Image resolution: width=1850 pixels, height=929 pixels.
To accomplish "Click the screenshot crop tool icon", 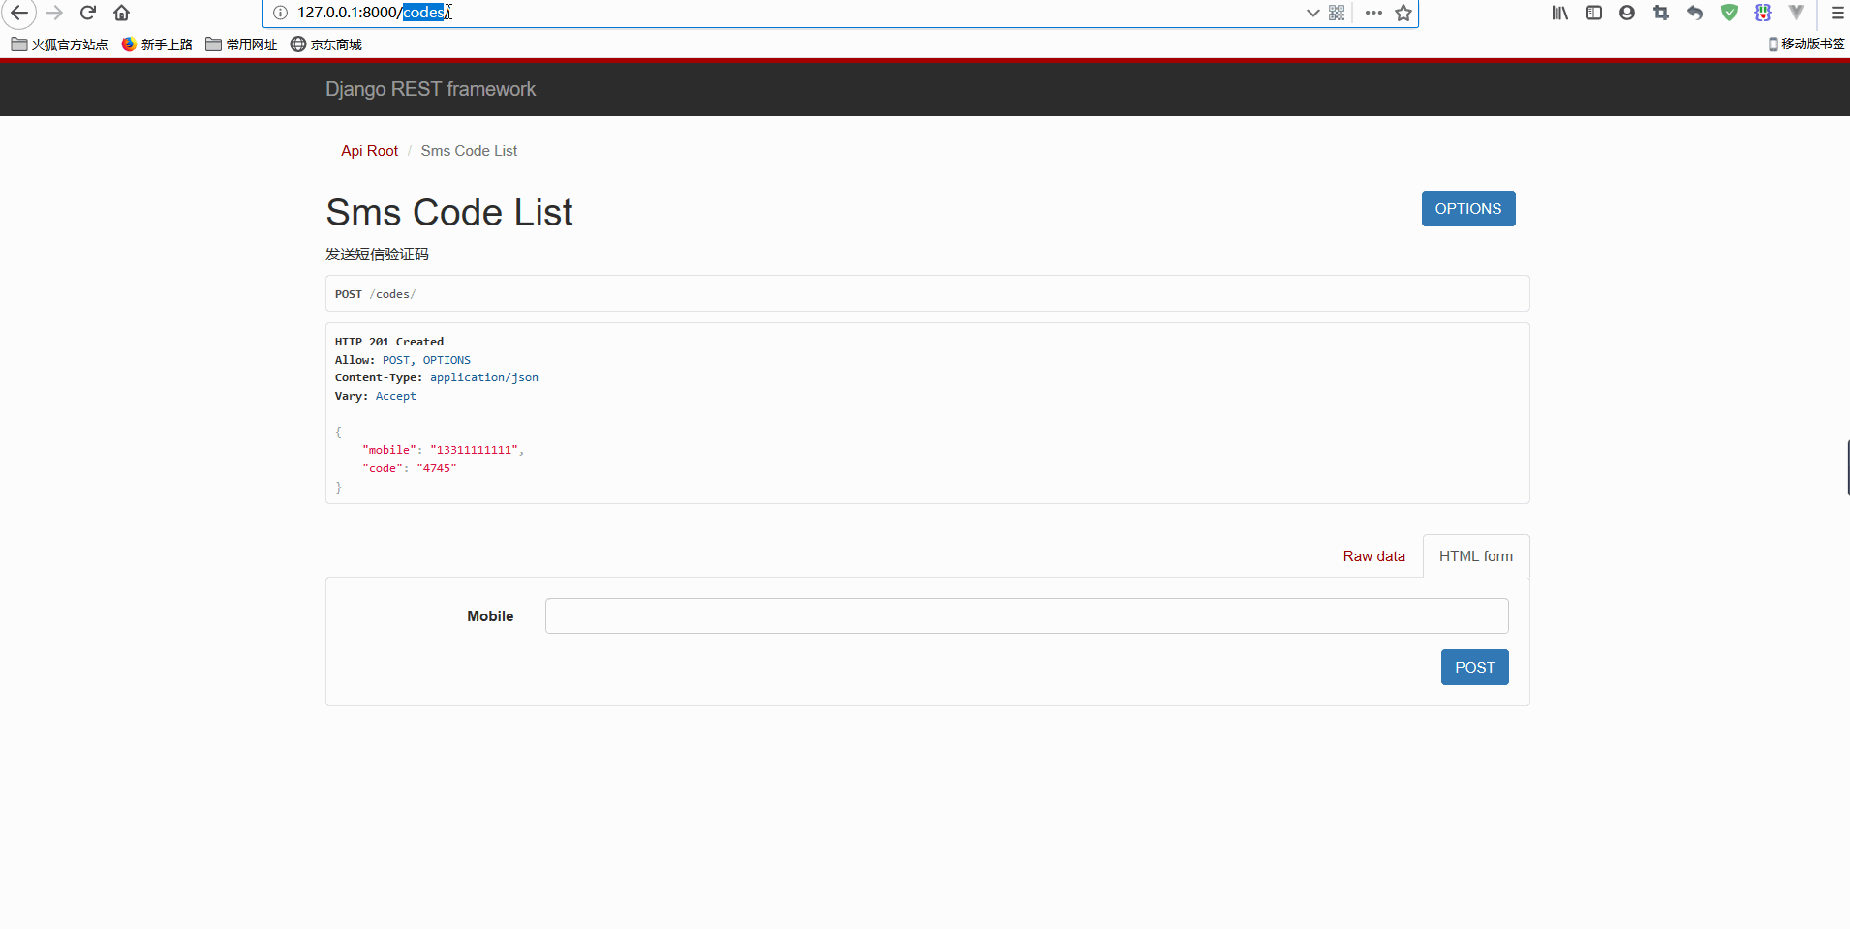I will tap(1661, 13).
